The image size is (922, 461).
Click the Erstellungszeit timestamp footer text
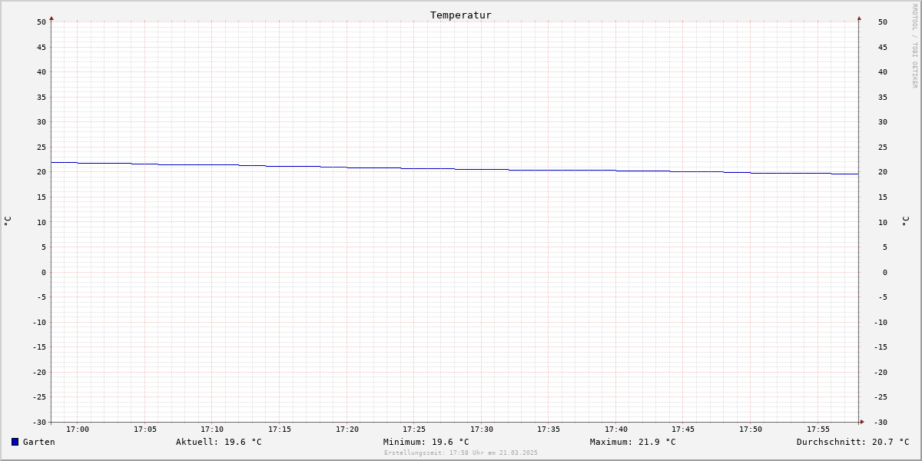click(461, 453)
